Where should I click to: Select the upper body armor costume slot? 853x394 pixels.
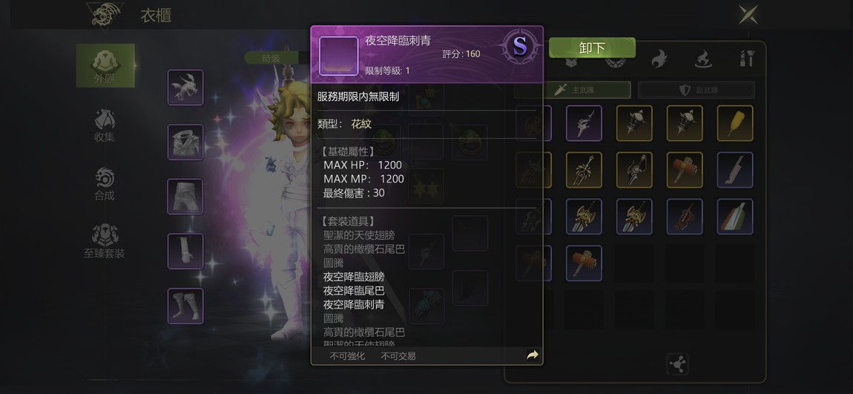(x=185, y=142)
